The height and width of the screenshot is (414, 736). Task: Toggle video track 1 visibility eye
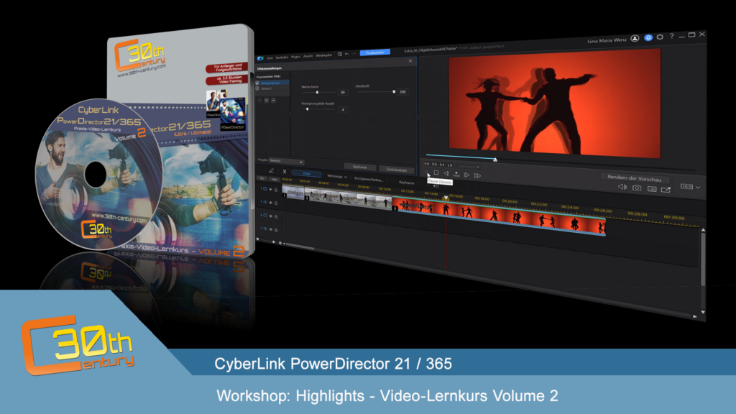click(x=270, y=189)
